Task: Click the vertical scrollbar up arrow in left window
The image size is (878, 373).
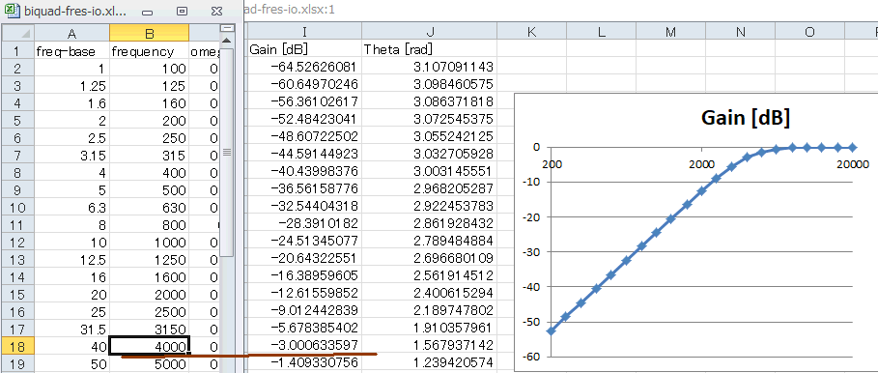Action: coord(227,41)
